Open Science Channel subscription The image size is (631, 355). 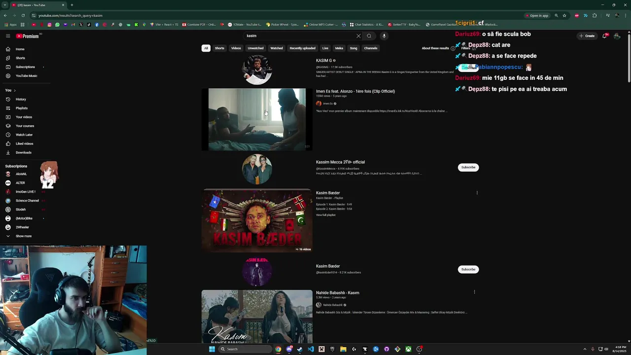(27, 201)
